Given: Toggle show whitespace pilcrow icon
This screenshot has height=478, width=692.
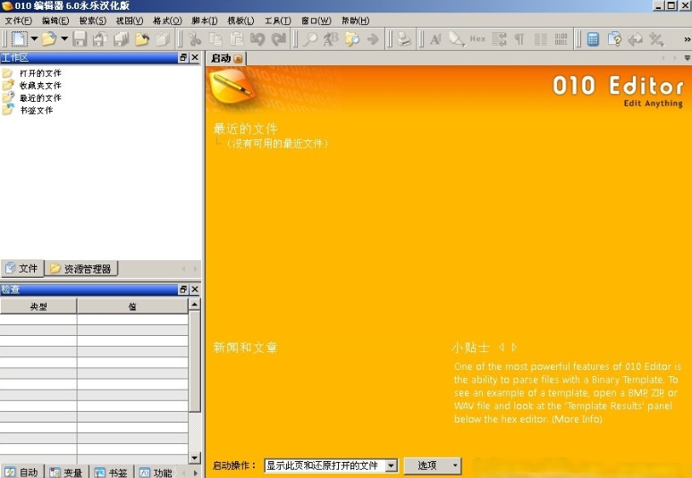Looking at the screenshot, I should pyautogui.click(x=519, y=38).
